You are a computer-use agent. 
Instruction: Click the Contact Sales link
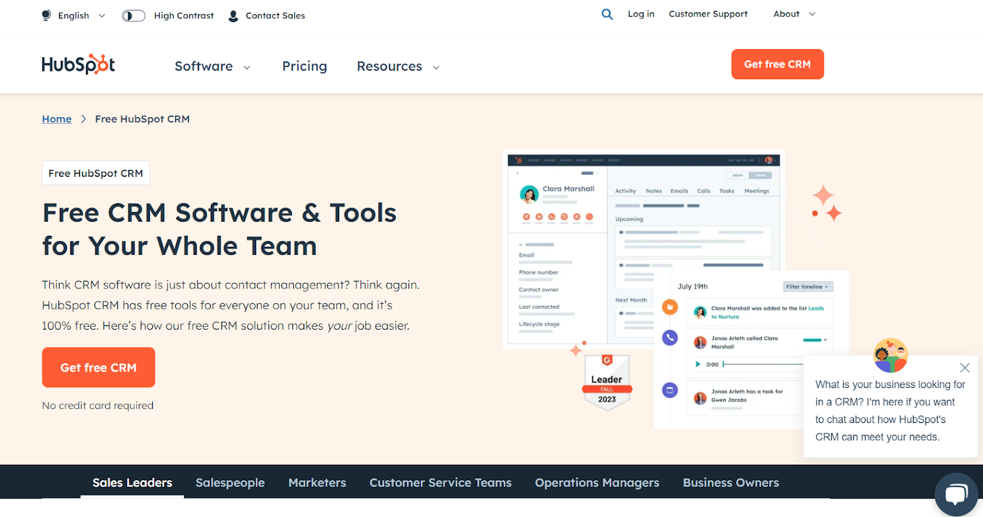tap(275, 16)
